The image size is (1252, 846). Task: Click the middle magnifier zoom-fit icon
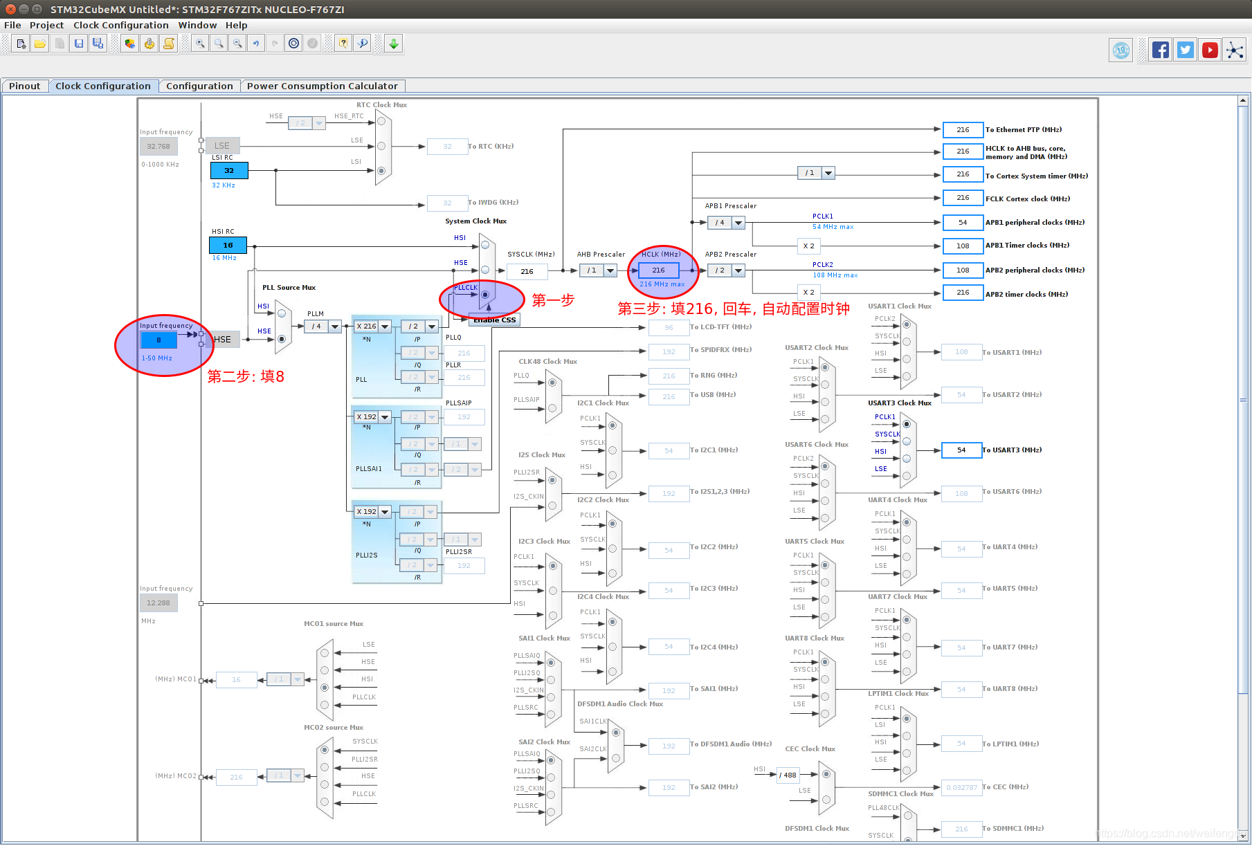219,44
